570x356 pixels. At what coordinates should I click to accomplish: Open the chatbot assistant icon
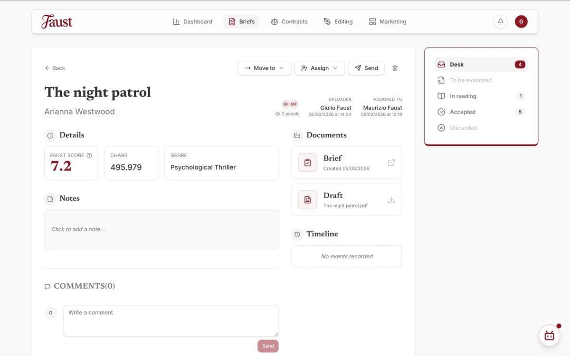549,335
